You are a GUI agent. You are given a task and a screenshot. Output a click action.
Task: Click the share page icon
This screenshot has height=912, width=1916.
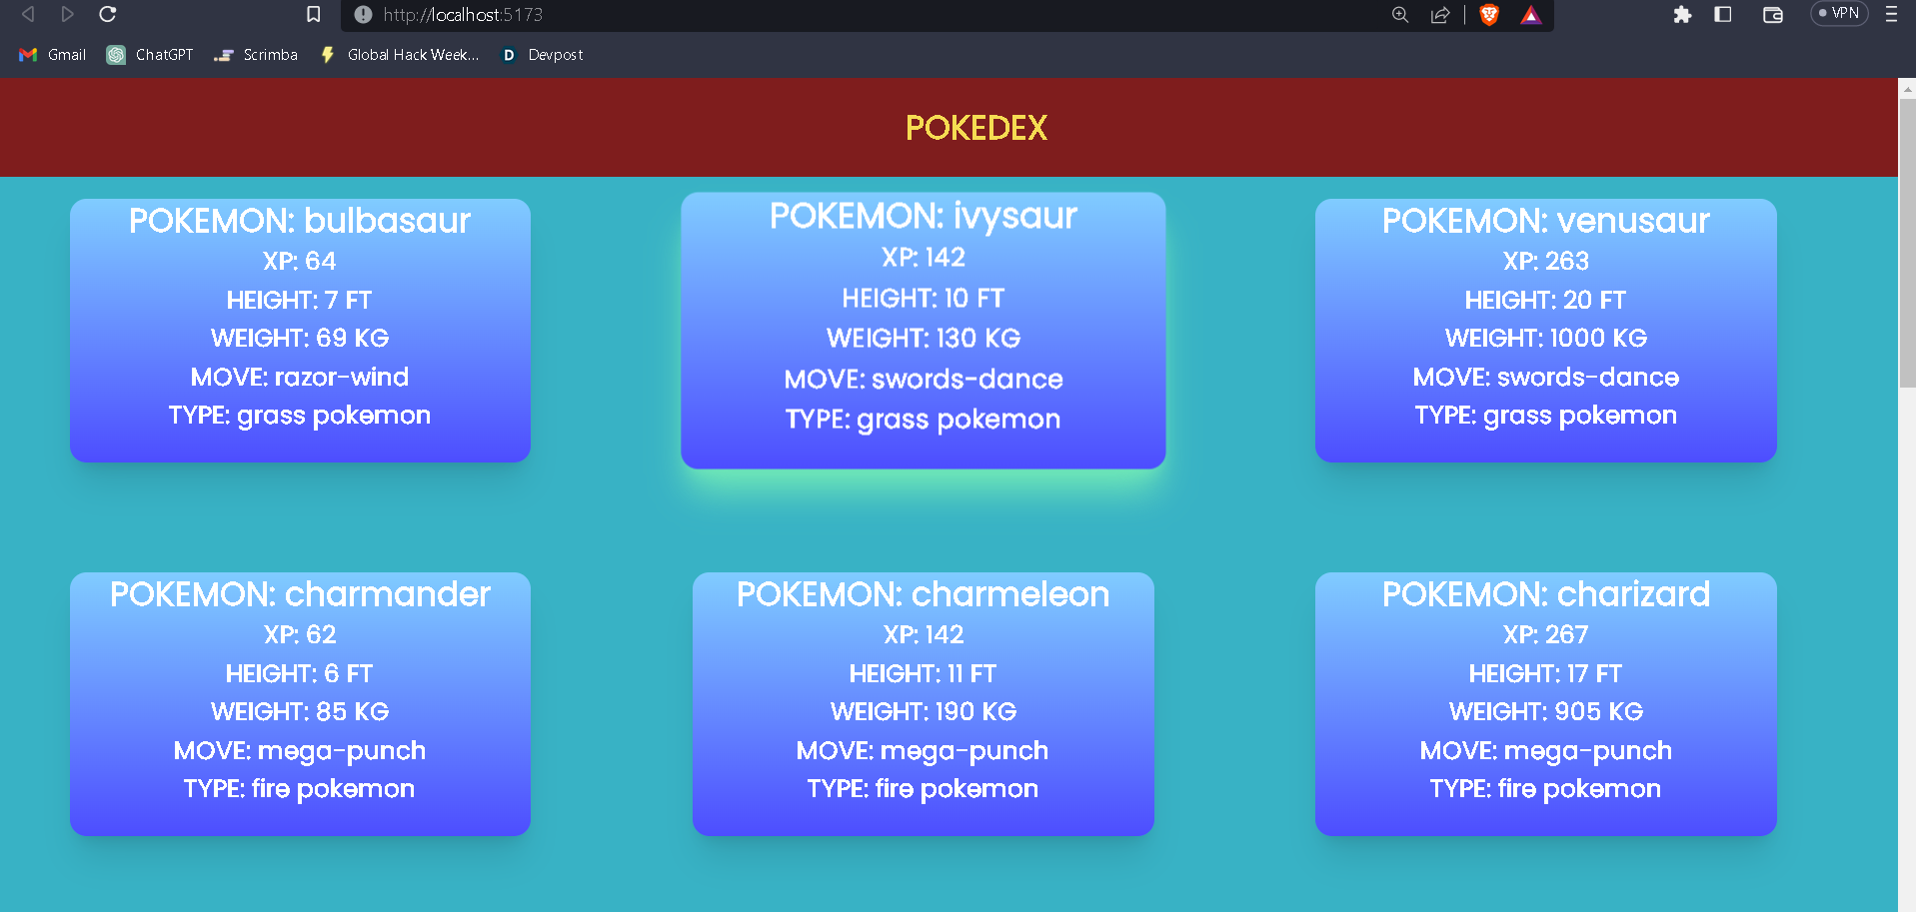(1440, 15)
